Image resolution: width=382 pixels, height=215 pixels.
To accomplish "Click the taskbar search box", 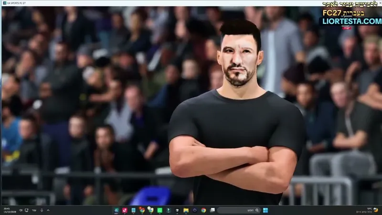I will (239, 210).
